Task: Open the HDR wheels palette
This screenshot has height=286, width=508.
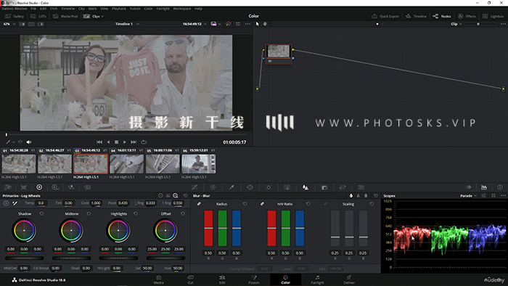Action: [x=55, y=187]
